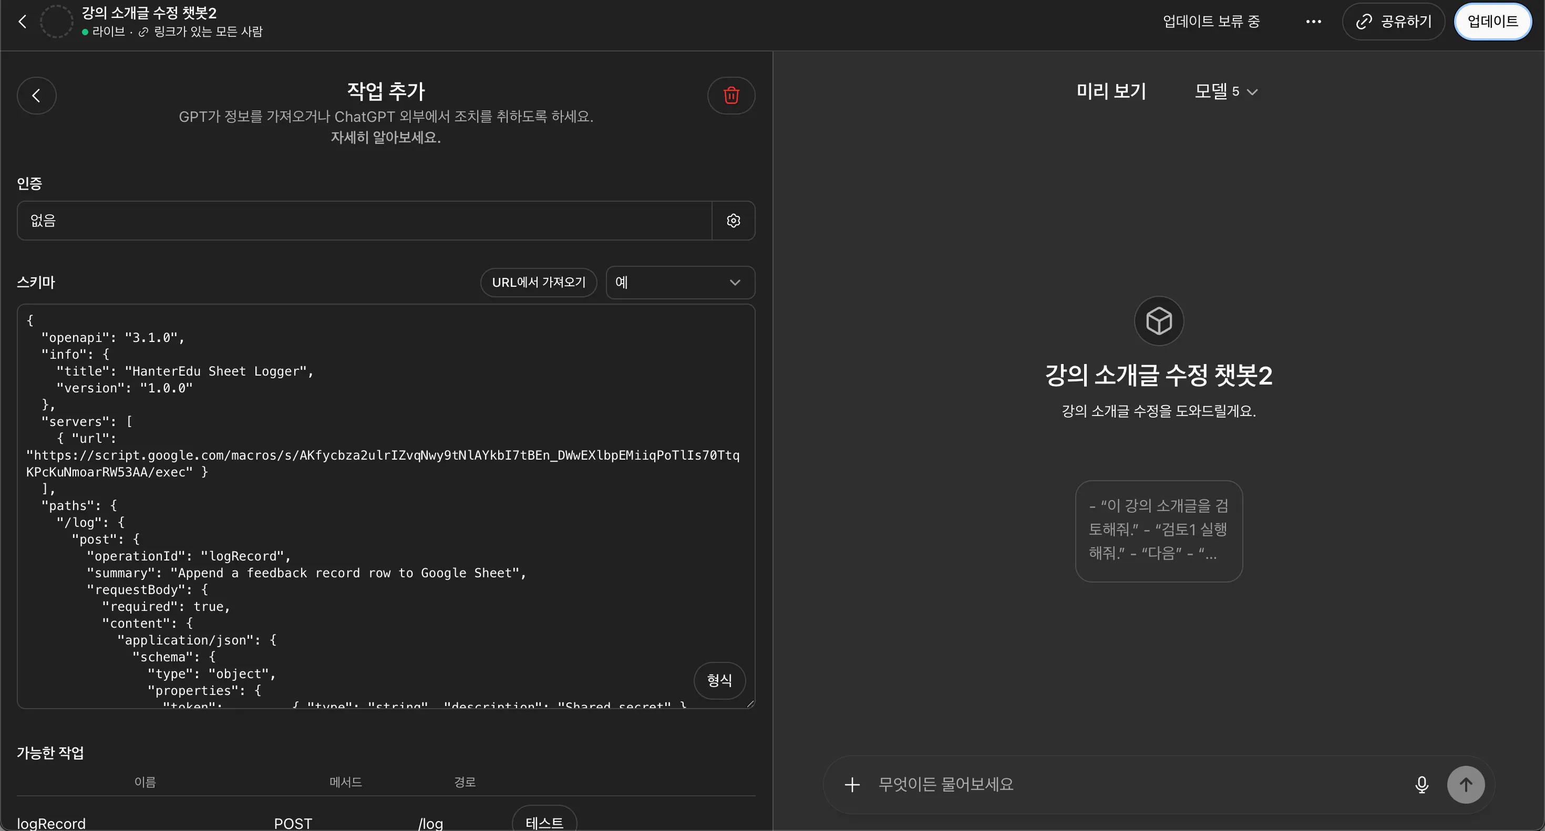The image size is (1545, 831).
Task: Click the plus icon in the chat bar
Action: tap(852, 784)
